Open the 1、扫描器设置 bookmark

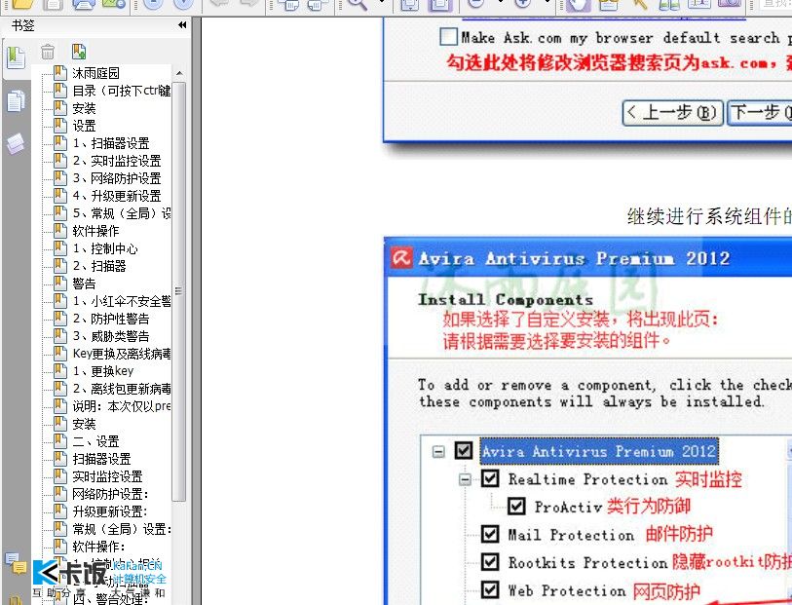tap(111, 143)
